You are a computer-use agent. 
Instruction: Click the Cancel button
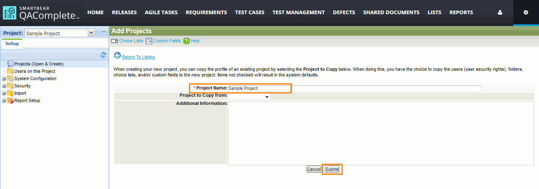314,169
